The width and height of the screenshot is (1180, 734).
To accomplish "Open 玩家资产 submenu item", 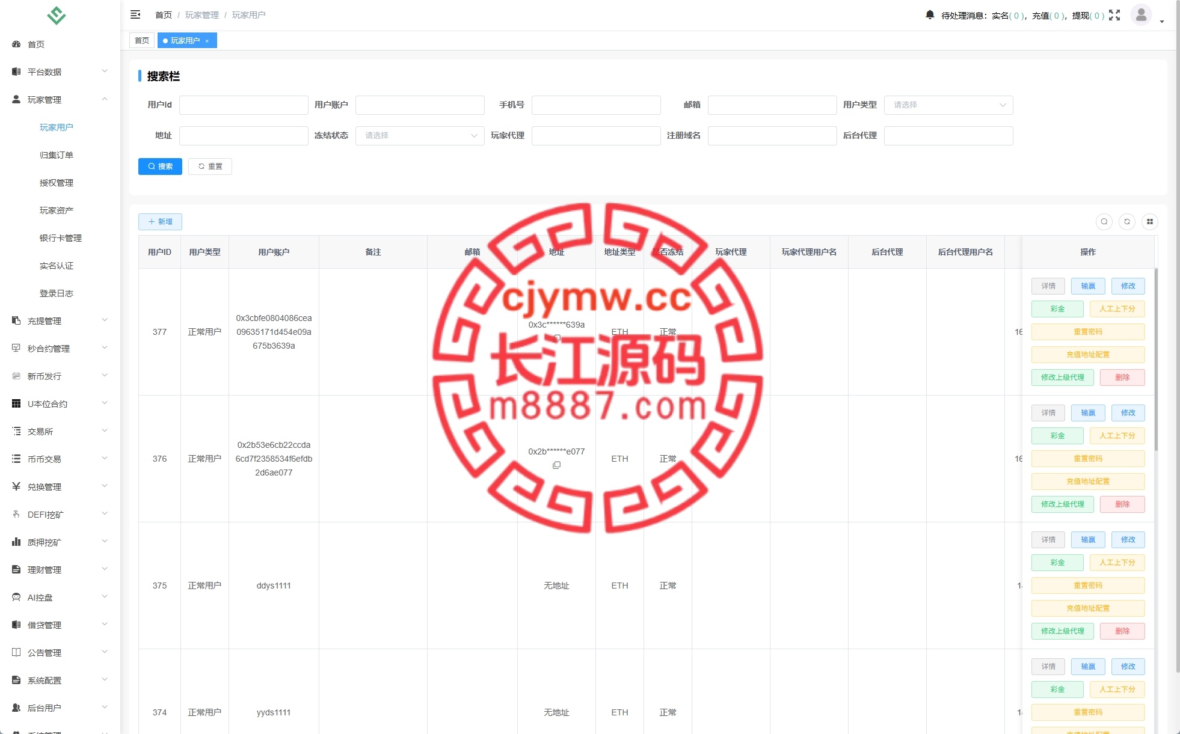I will [57, 210].
